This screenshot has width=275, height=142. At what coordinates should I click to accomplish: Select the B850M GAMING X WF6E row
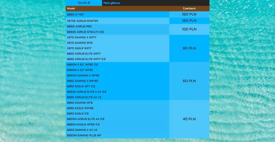tap(118, 75)
